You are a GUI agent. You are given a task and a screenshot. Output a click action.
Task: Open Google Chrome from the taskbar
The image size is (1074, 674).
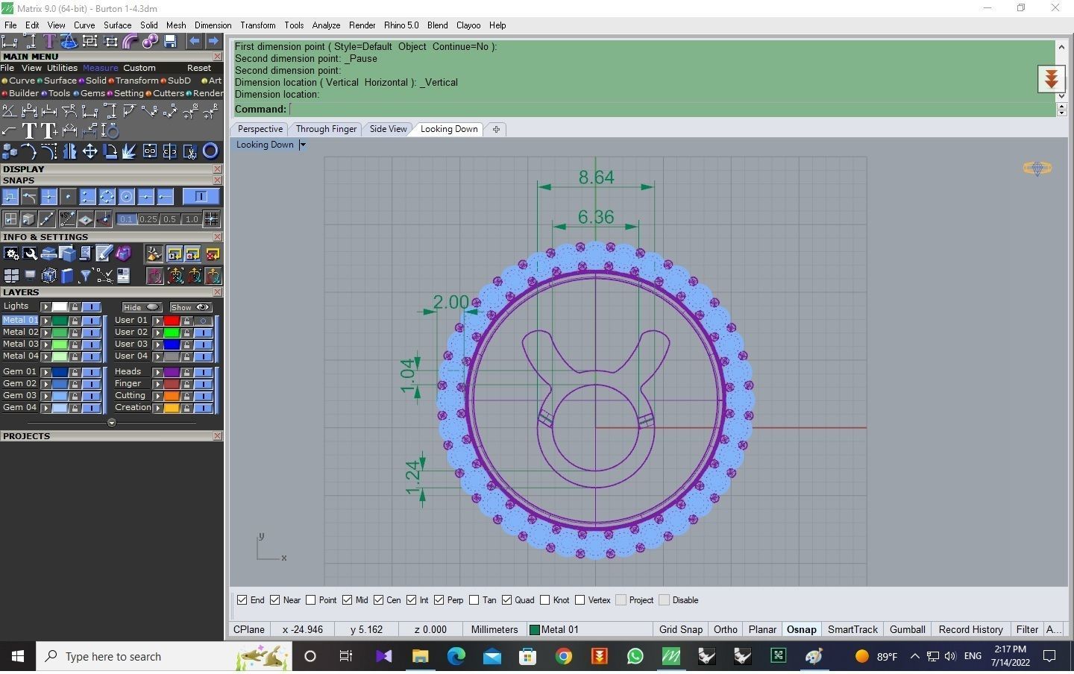tap(564, 656)
